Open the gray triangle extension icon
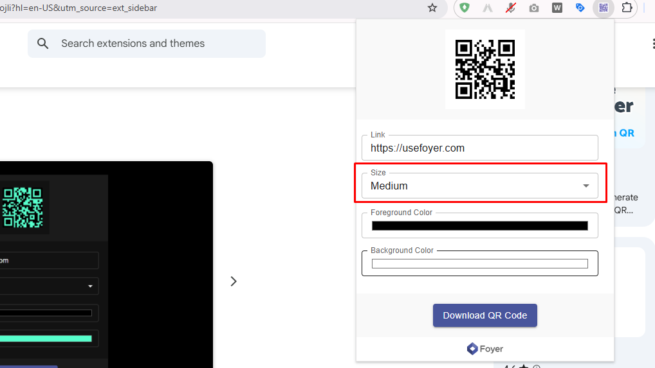This screenshot has height=368, width=655. click(488, 8)
